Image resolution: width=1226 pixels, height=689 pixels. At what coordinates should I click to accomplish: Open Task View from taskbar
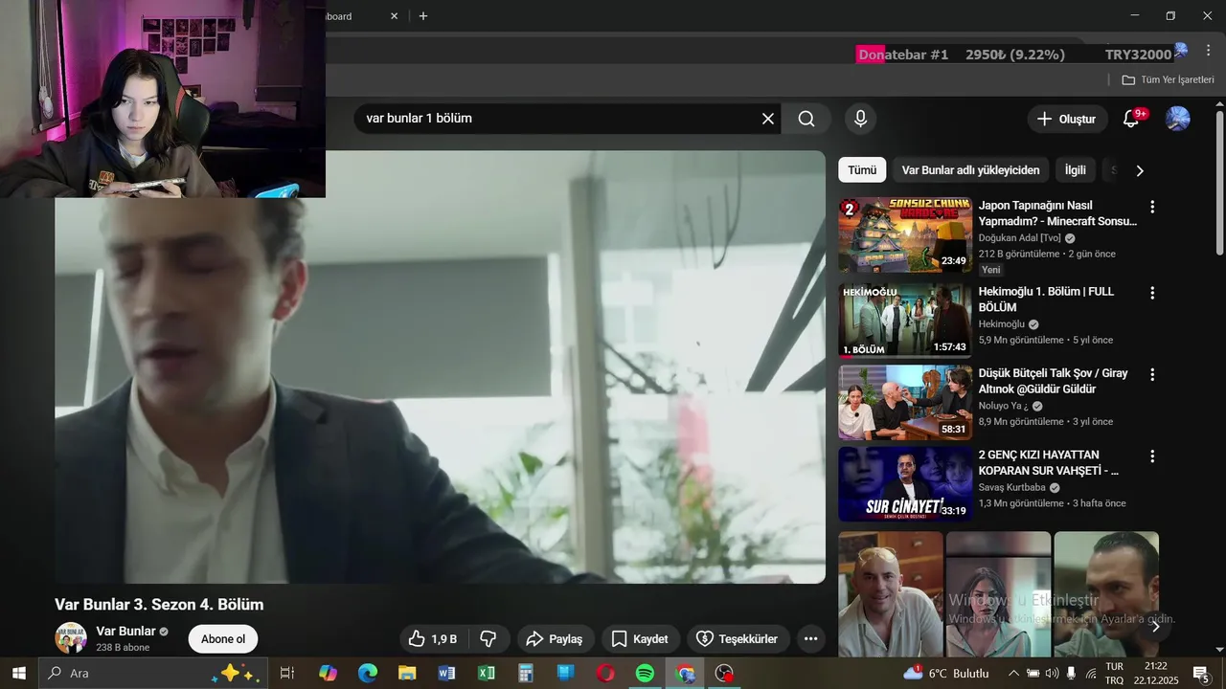pos(286,673)
